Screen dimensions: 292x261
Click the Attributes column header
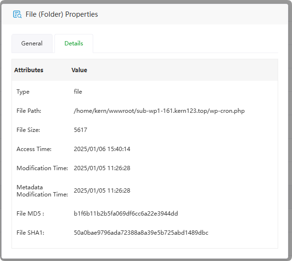coord(29,70)
